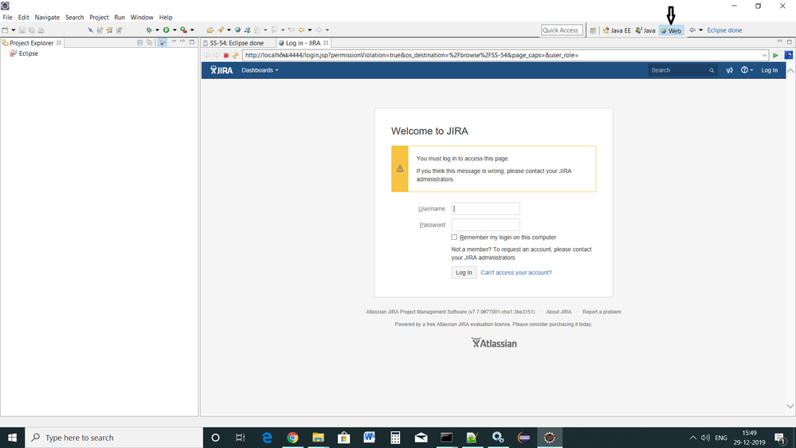The width and height of the screenshot is (796, 448).
Task: Click the JIRA logo
Action: 222,70
